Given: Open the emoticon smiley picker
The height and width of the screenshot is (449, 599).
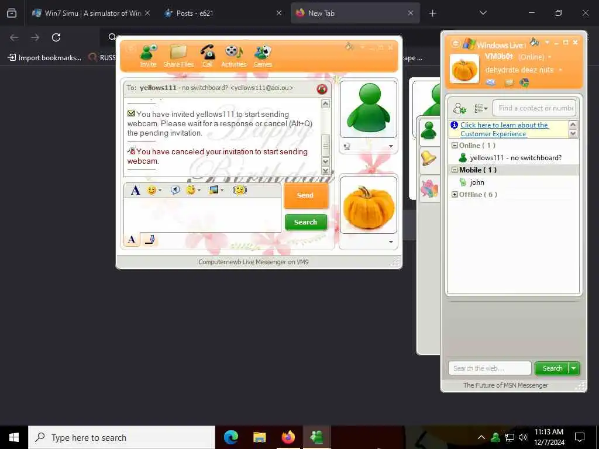Looking at the screenshot, I should point(152,190).
